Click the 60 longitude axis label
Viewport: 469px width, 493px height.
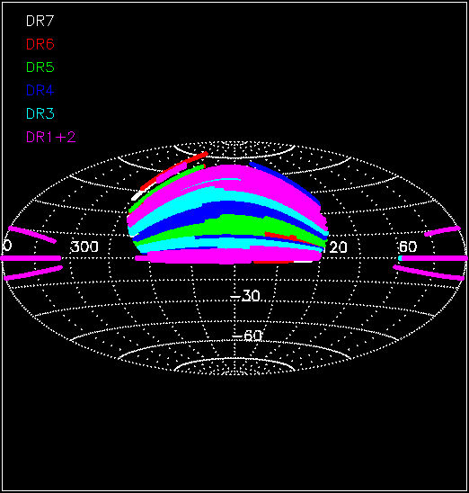(x=408, y=247)
